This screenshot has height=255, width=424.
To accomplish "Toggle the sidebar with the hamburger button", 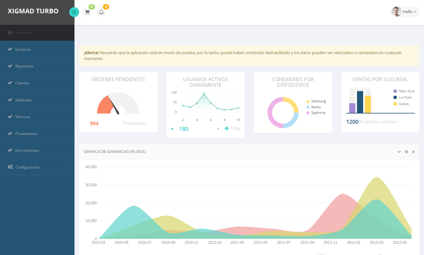I will coord(74,12).
